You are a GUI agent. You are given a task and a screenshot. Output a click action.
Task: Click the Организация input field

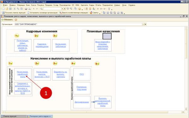[78, 24]
